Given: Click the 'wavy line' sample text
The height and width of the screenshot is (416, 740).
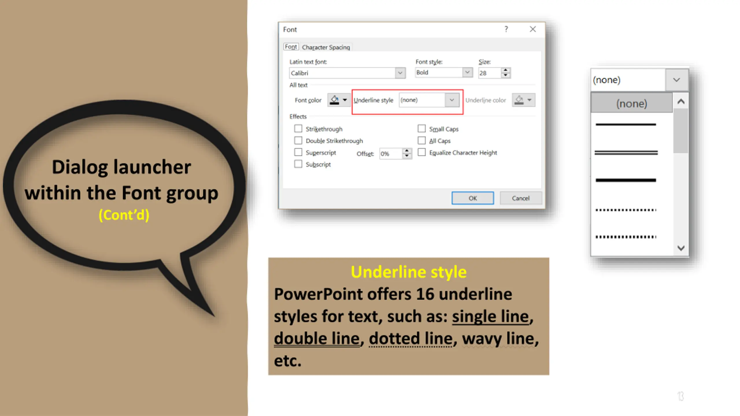Looking at the screenshot, I should click(498, 339).
